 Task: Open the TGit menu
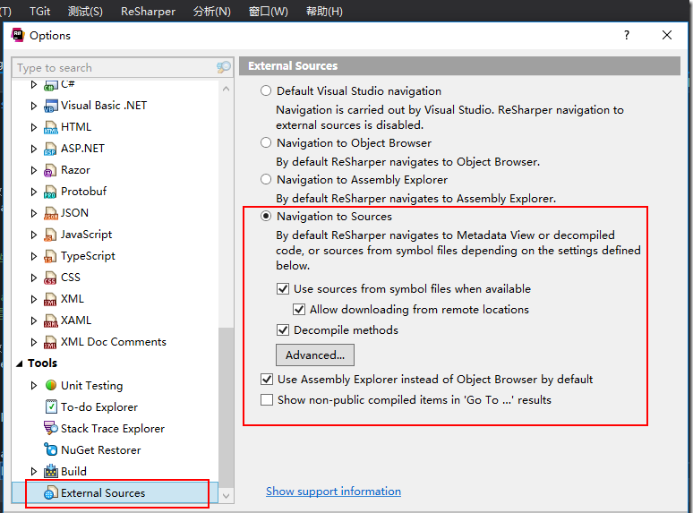(x=39, y=11)
